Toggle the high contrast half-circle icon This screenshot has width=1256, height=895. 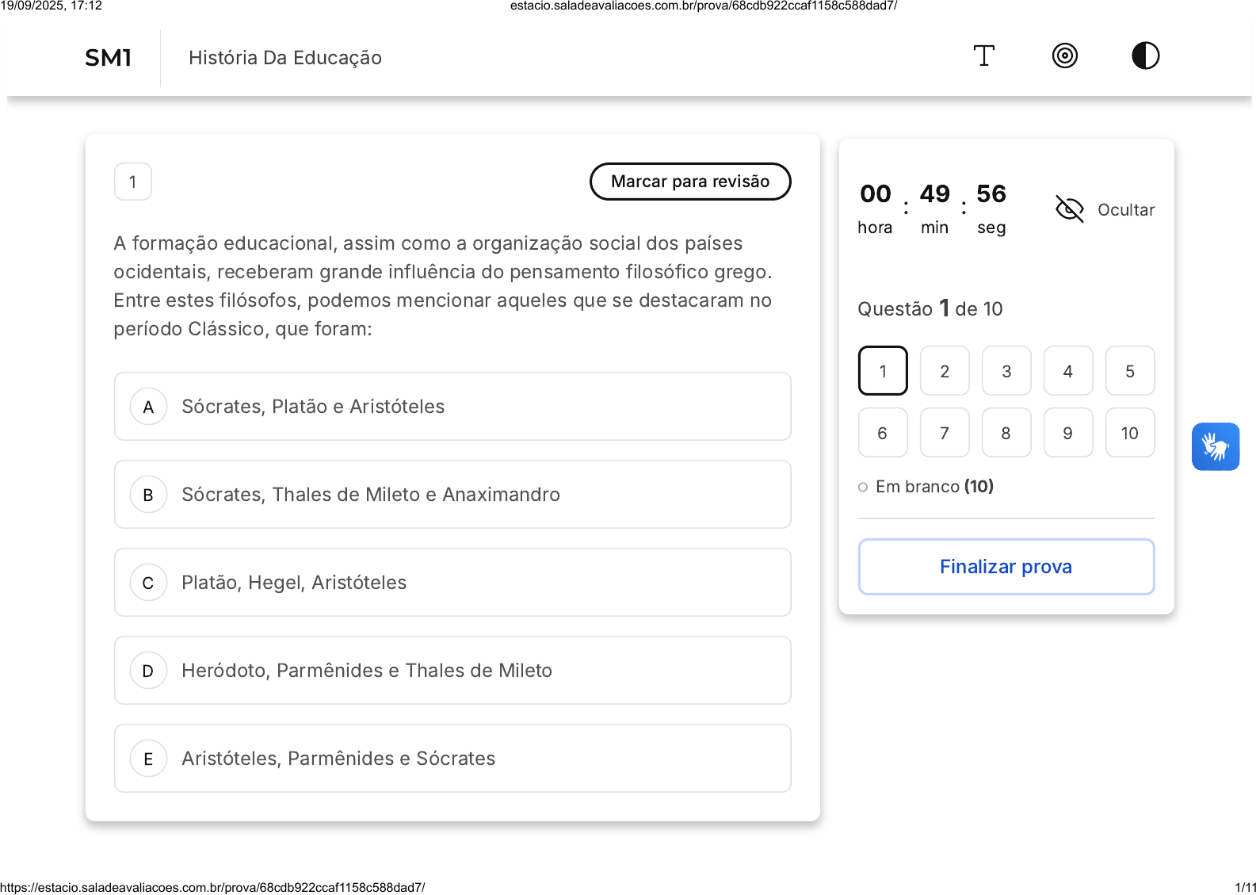click(1145, 56)
